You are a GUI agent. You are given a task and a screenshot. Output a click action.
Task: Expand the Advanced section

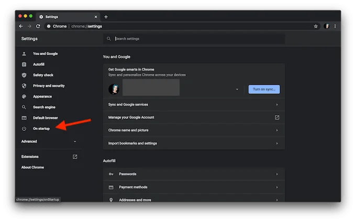49,141
